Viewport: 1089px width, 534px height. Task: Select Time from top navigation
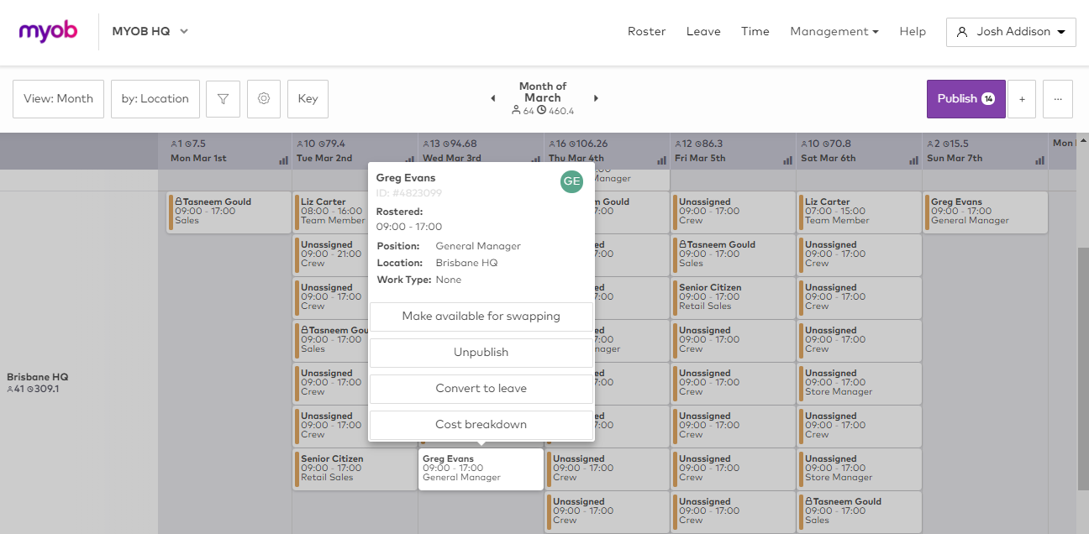(x=755, y=32)
